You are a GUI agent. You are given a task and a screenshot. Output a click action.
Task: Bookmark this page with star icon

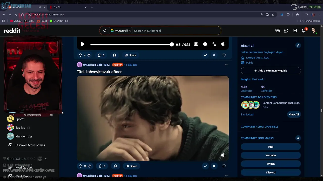[x=273, y=15]
